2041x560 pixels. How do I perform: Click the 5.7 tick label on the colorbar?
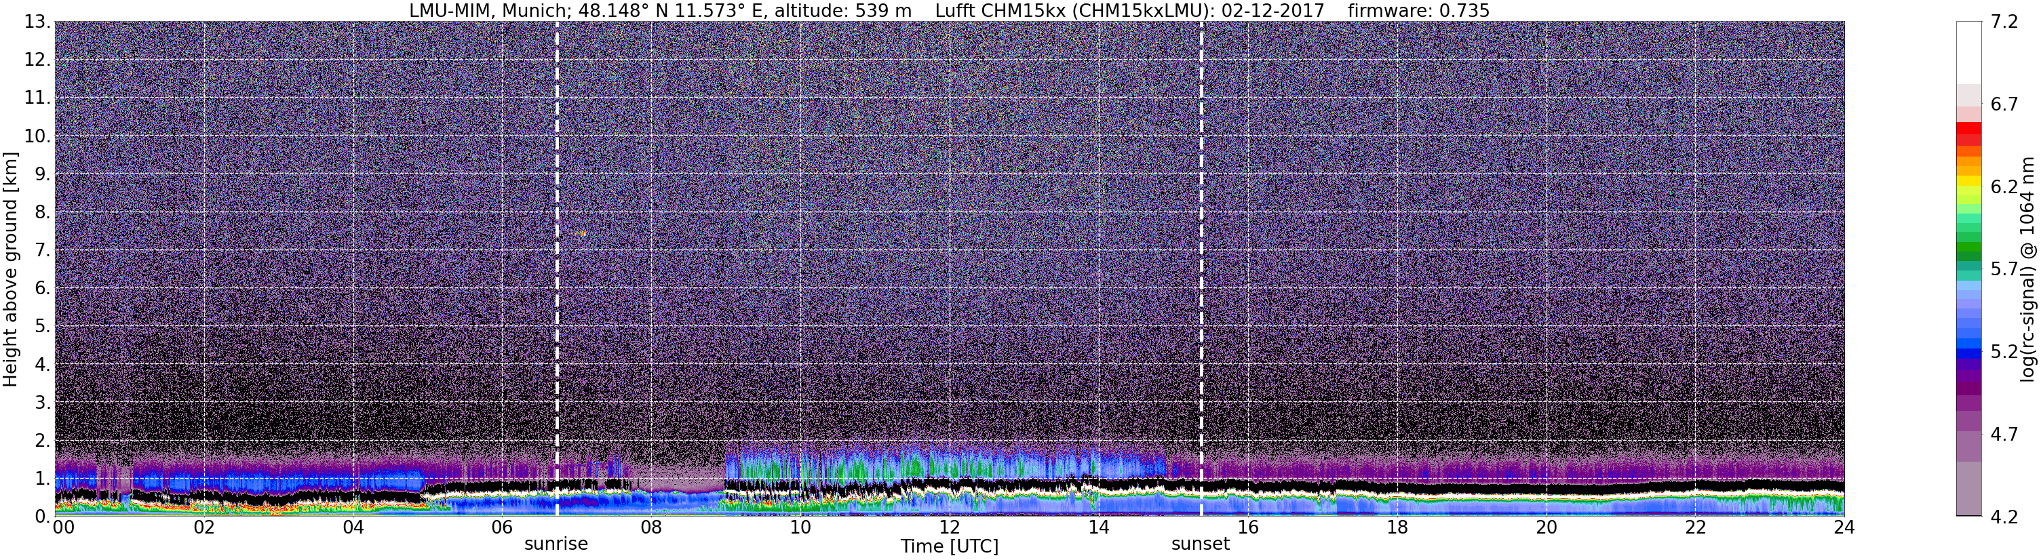point(2004,269)
